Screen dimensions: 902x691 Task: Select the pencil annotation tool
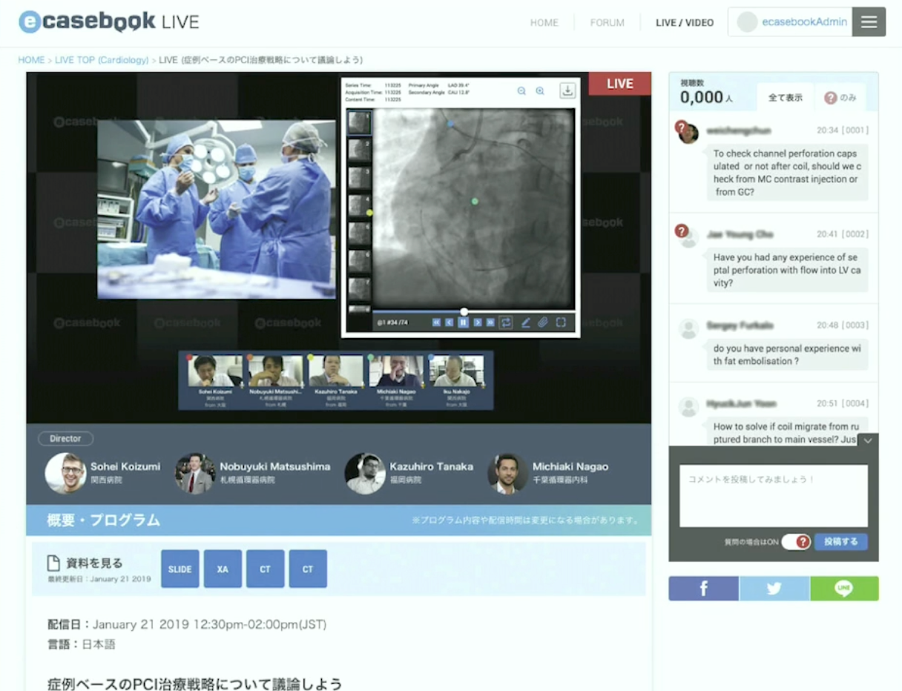click(x=525, y=323)
